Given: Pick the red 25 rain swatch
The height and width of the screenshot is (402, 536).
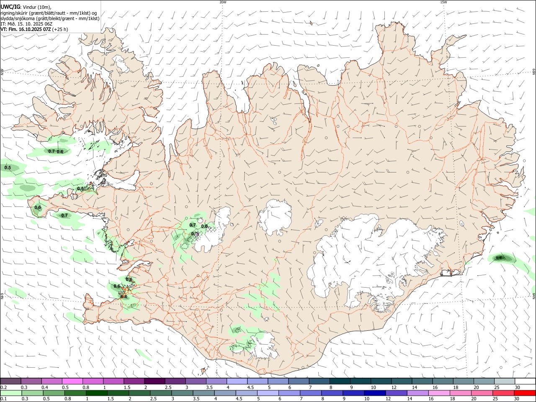Looking at the screenshot, I should [x=503, y=393].
